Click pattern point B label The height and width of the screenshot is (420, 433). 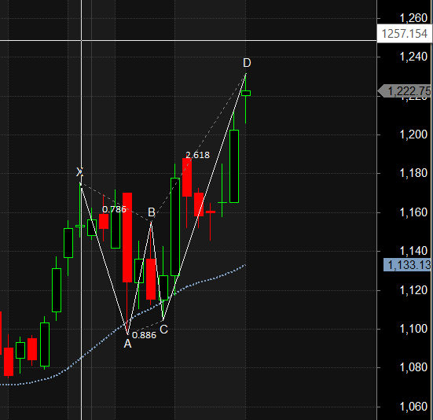point(152,212)
